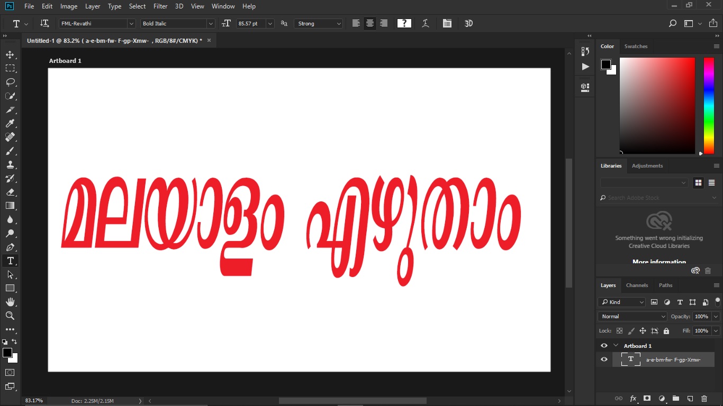Click the More information link
The height and width of the screenshot is (406, 723).
click(658, 261)
